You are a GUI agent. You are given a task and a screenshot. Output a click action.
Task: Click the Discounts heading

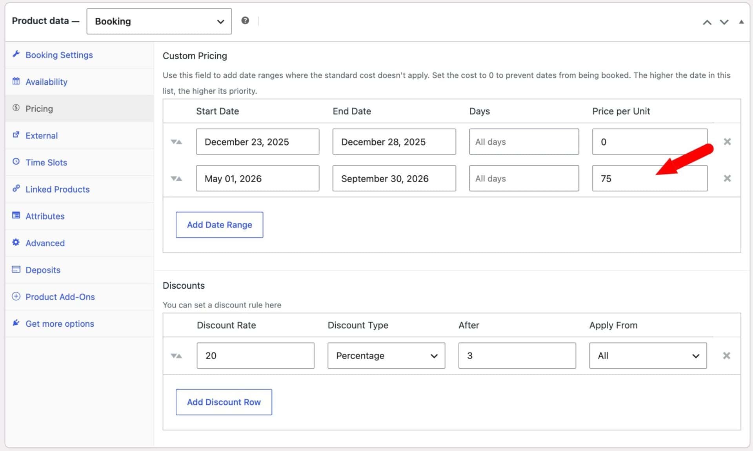point(184,286)
